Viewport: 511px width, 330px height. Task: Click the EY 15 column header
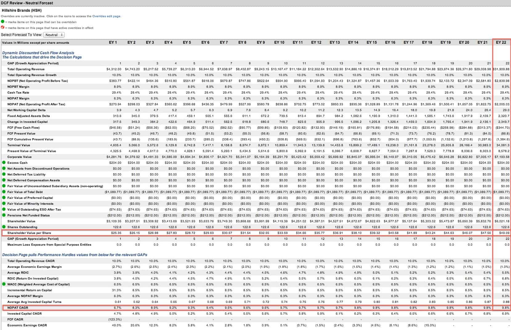point(372,42)
